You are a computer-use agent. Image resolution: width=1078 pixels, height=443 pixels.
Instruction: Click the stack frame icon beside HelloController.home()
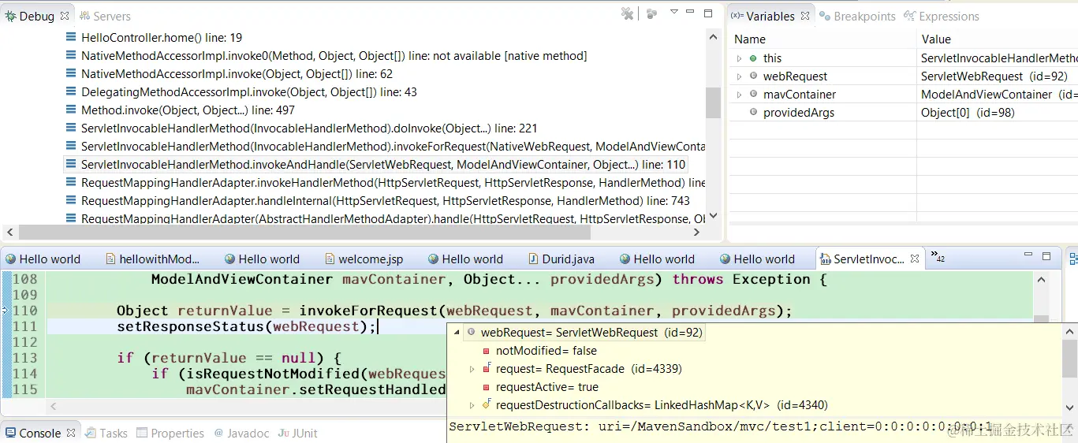71,38
